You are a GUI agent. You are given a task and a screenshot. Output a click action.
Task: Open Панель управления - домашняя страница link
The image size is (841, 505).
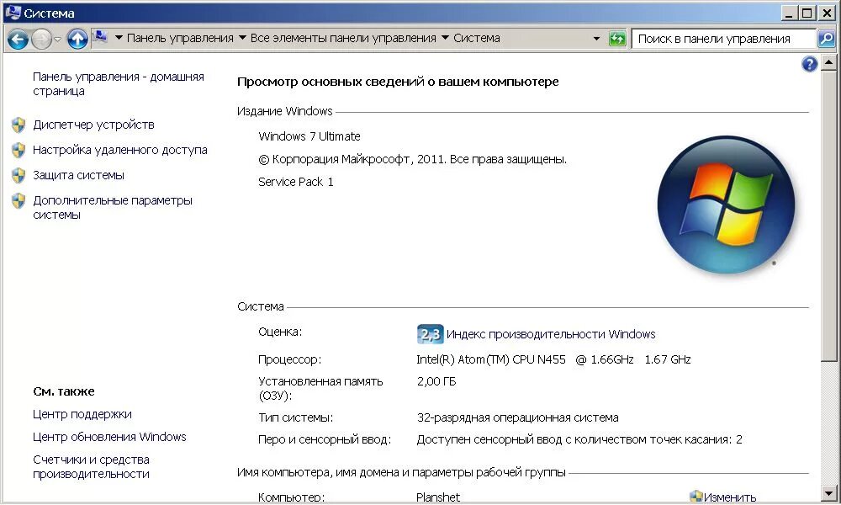pyautogui.click(x=119, y=83)
